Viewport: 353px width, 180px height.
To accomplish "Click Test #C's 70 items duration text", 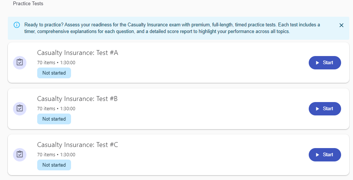I will click(x=56, y=155).
